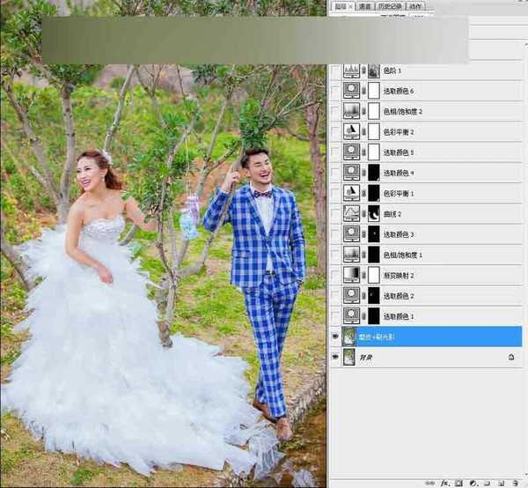The height and width of the screenshot is (488, 528).
Task: Show the 色阶 1 layer
Action: [334, 70]
